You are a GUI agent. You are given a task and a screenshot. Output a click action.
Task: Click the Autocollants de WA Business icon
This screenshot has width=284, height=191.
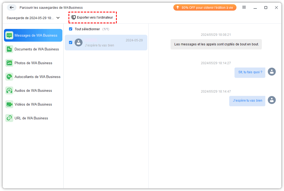tap(9, 77)
